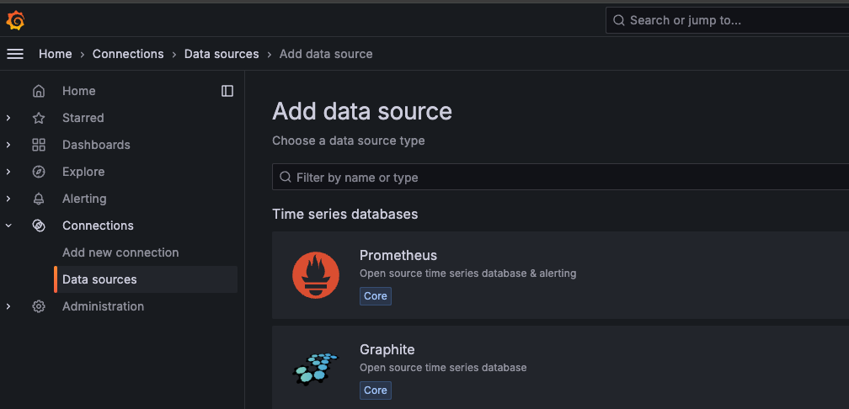Click the Home house icon in sidebar
The image size is (849, 409).
[39, 91]
